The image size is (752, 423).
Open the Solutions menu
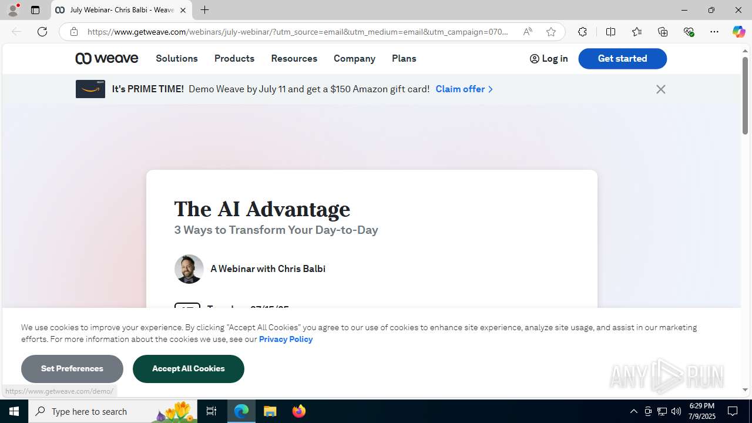coord(177,58)
